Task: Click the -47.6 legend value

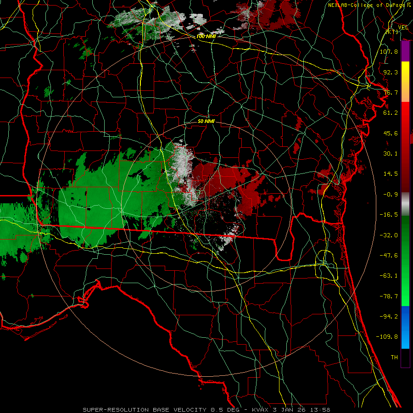Action: tap(389, 256)
